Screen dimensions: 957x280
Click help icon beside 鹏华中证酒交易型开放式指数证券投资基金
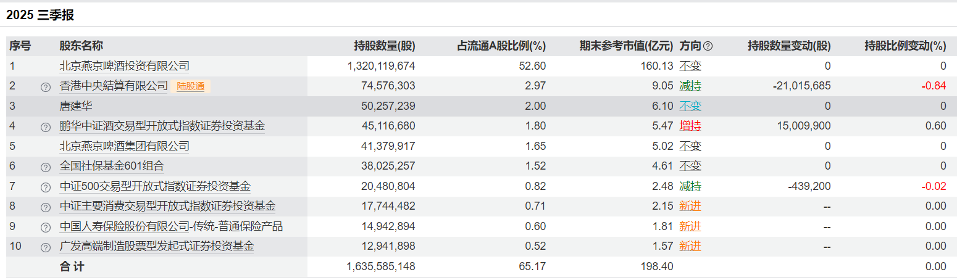click(x=45, y=127)
